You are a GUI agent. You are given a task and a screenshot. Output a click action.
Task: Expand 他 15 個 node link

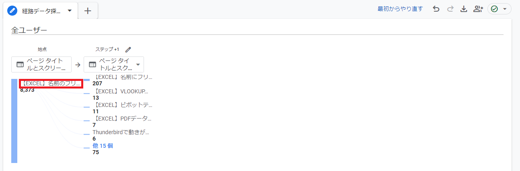click(103, 146)
